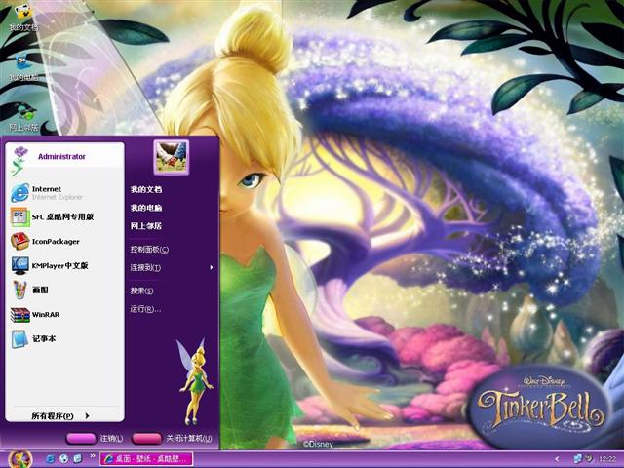Click the KMPlayer monitor icon

point(19,266)
